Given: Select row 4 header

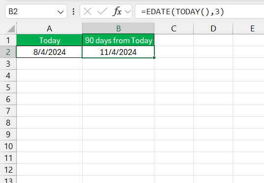Looking at the screenshot, I should coord(8,76).
